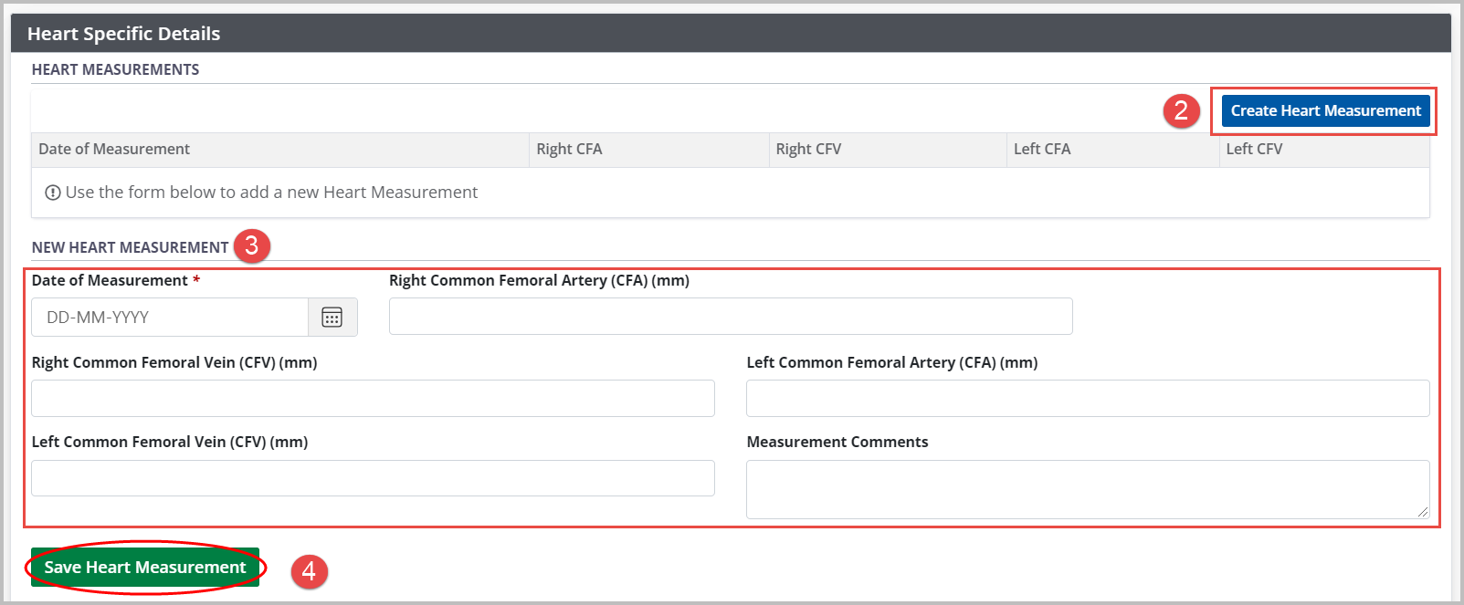Open the calendar date picker icon
1464x605 pixels.
click(x=332, y=317)
